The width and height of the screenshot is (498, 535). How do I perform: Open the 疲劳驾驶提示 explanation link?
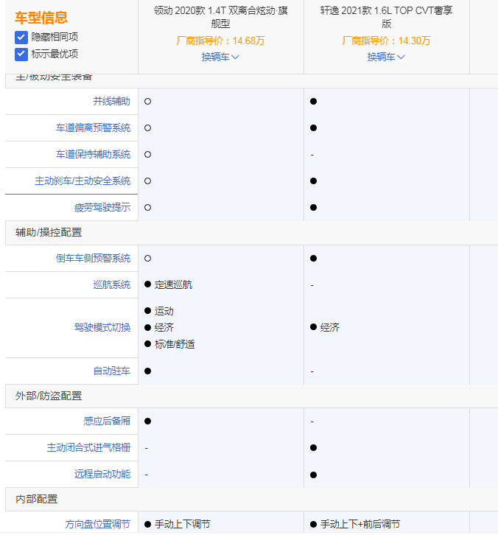[102, 207]
